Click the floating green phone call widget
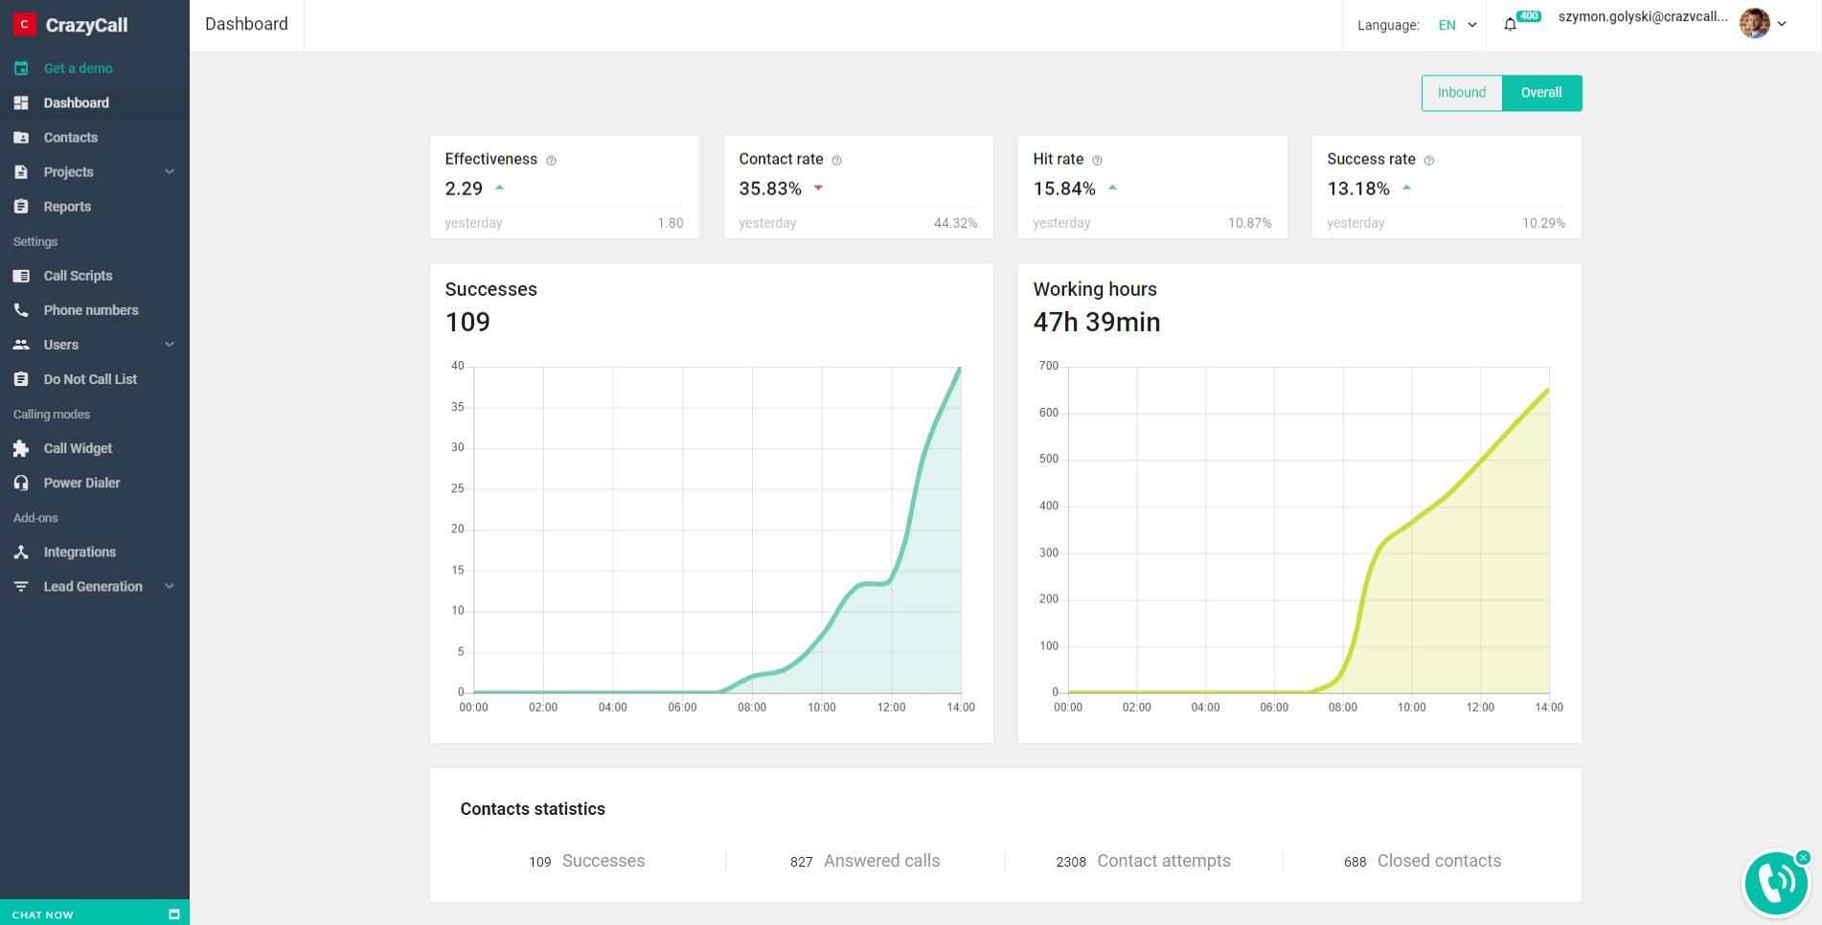 (x=1775, y=883)
